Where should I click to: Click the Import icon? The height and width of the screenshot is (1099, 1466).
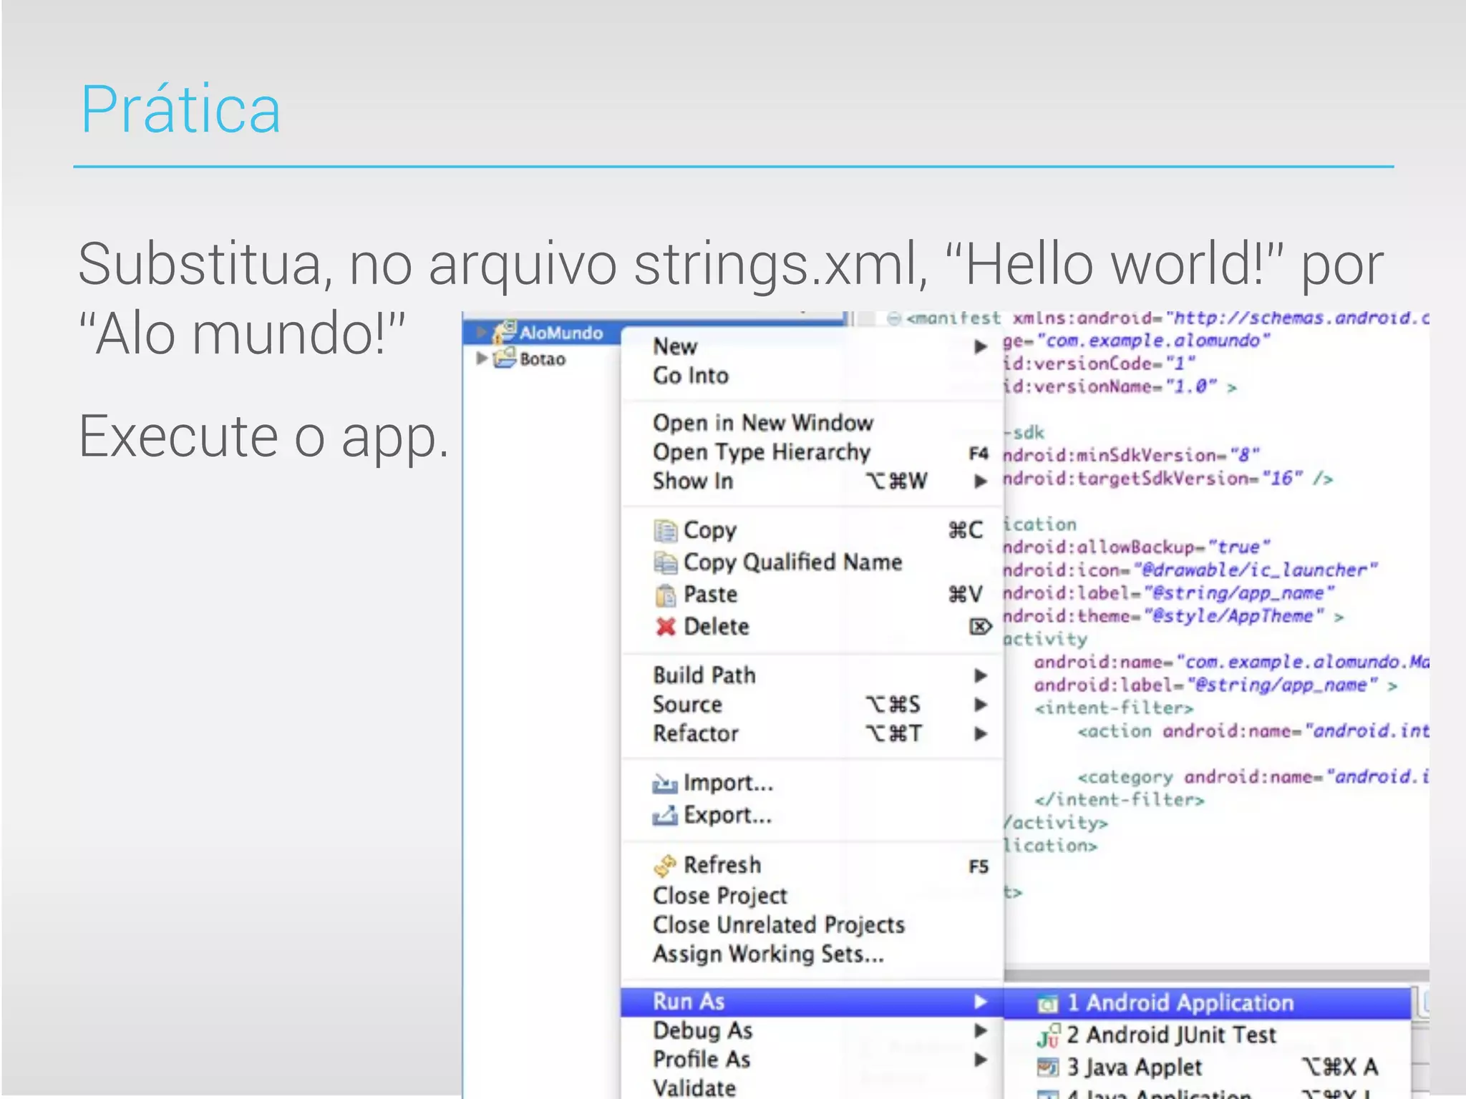(x=665, y=785)
